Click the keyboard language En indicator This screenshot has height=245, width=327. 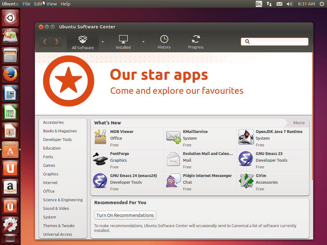point(259,4)
